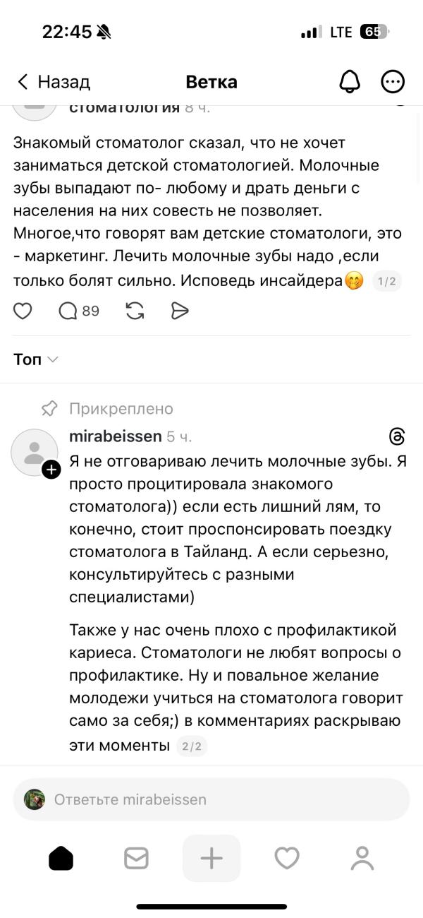
Task: Open the three-dot options menu
Action: (393, 81)
